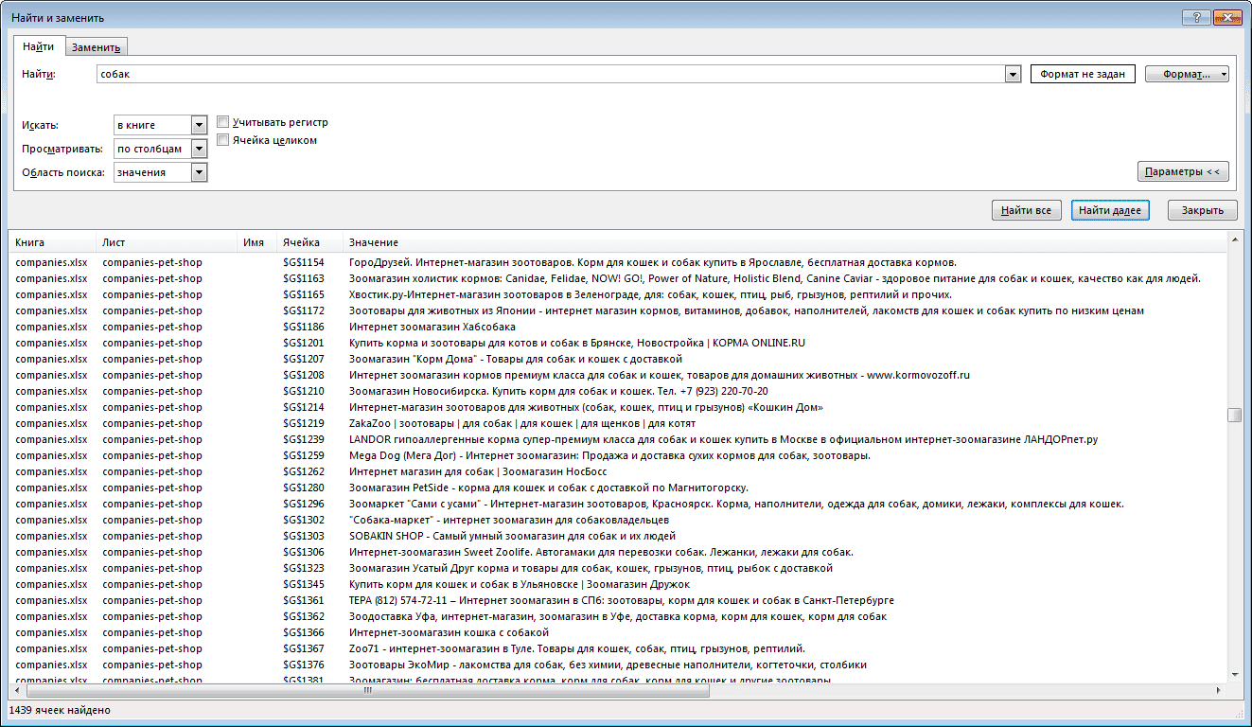
Task: Select the Зоомагазин PetSide result row
Action: pos(618,488)
